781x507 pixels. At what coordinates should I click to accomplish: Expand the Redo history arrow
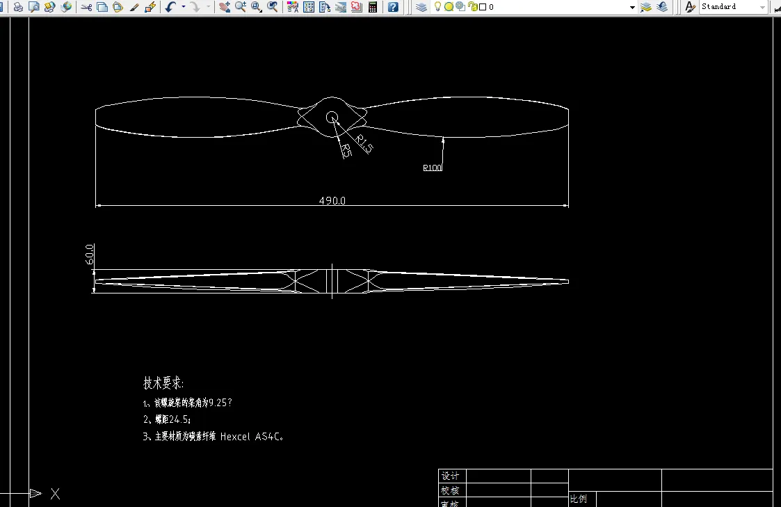pyautogui.click(x=208, y=7)
